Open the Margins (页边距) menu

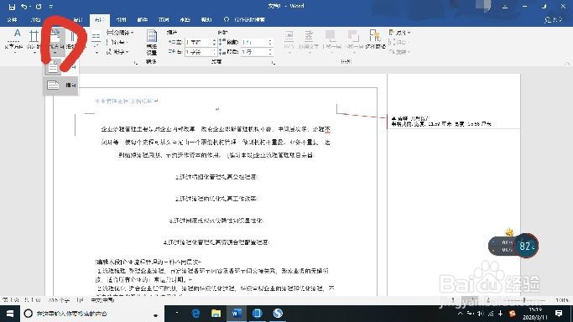(34, 41)
